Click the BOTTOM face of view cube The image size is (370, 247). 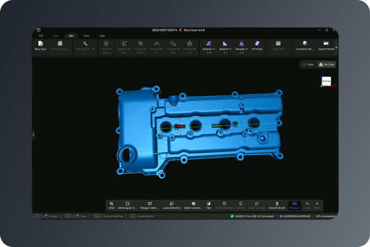(326, 81)
